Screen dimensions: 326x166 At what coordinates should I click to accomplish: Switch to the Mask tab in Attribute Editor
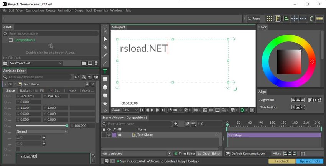click(72, 90)
